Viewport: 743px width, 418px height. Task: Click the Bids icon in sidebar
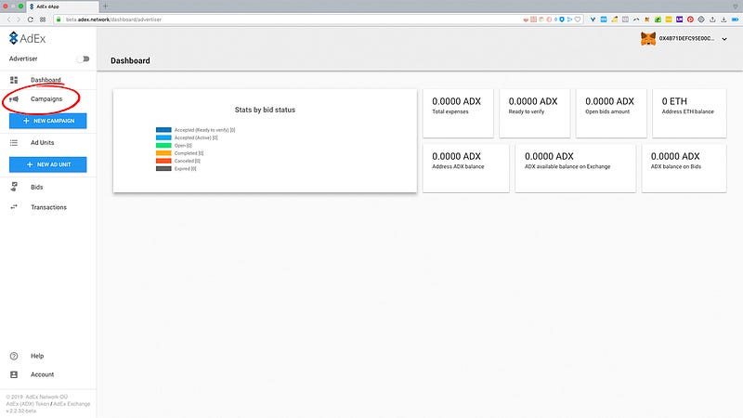[x=14, y=187]
